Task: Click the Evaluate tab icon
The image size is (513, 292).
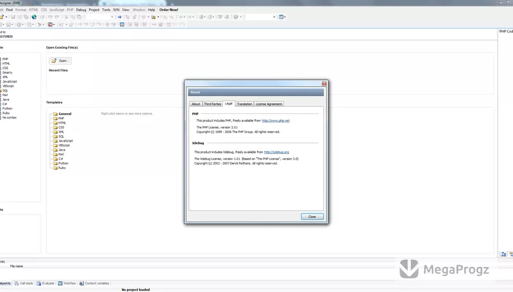Action: click(x=39, y=283)
